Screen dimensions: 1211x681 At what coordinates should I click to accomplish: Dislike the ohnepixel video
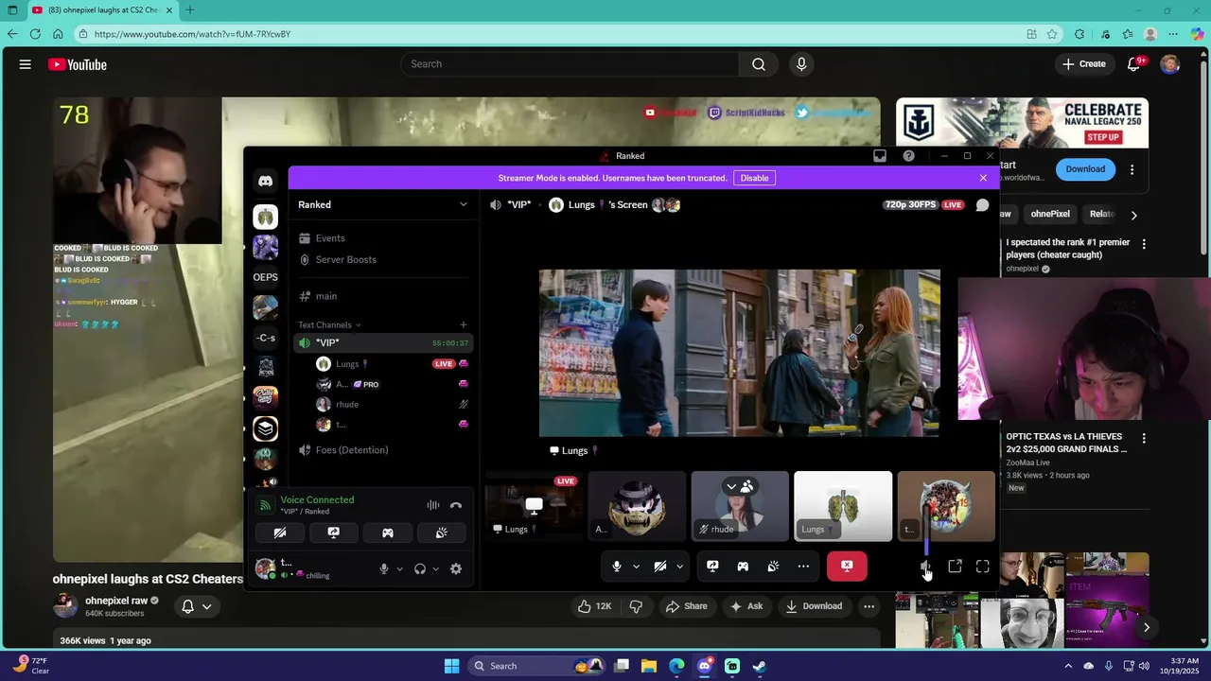coord(637,606)
